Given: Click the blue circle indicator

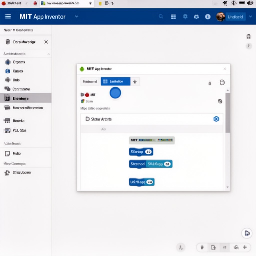Looking at the screenshot, I should point(115,93).
